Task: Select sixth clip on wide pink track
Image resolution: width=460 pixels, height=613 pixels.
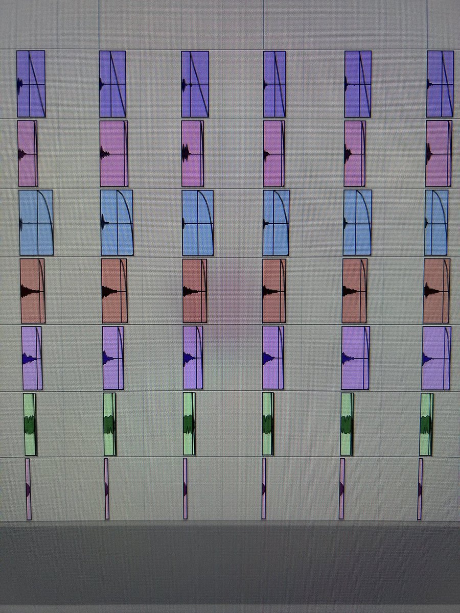Action: coord(439,154)
